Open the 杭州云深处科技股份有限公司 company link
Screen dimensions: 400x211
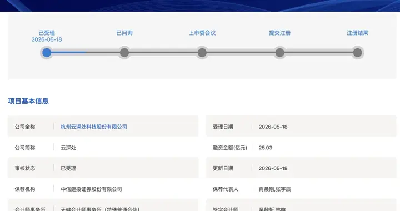94,127
